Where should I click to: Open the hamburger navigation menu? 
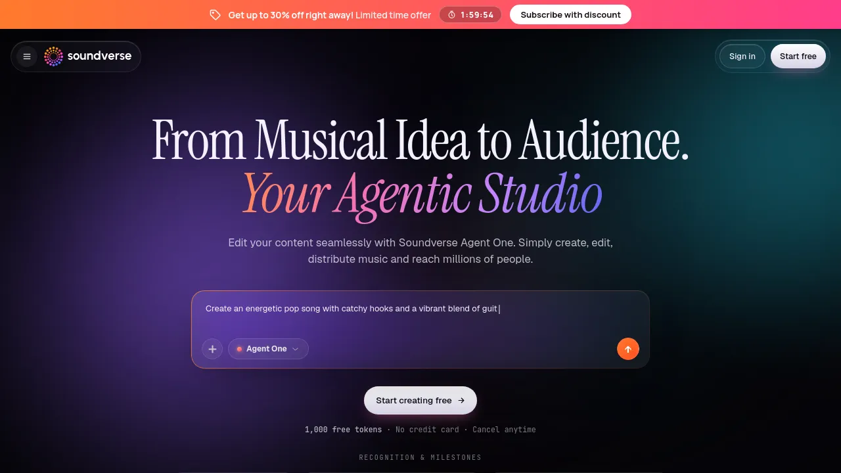tap(27, 56)
